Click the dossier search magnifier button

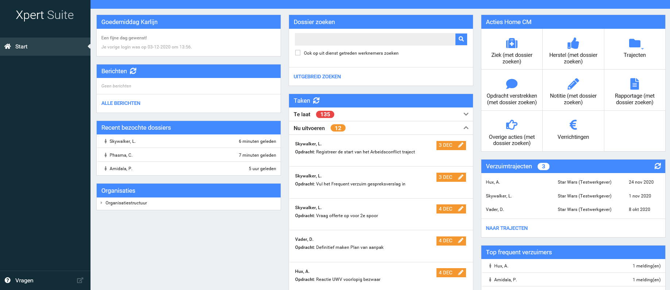tap(461, 39)
